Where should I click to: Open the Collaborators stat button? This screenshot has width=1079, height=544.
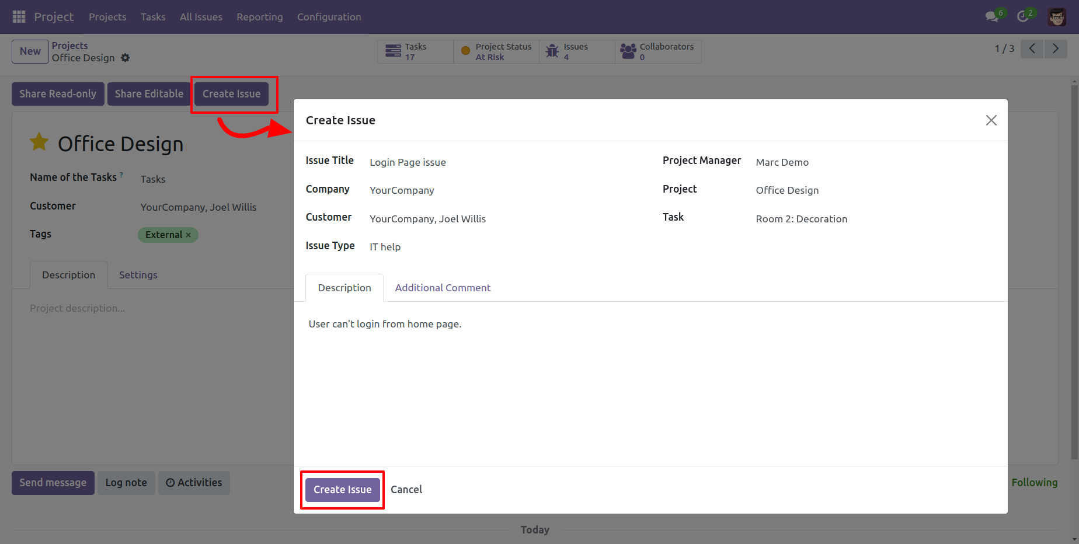[x=658, y=51]
